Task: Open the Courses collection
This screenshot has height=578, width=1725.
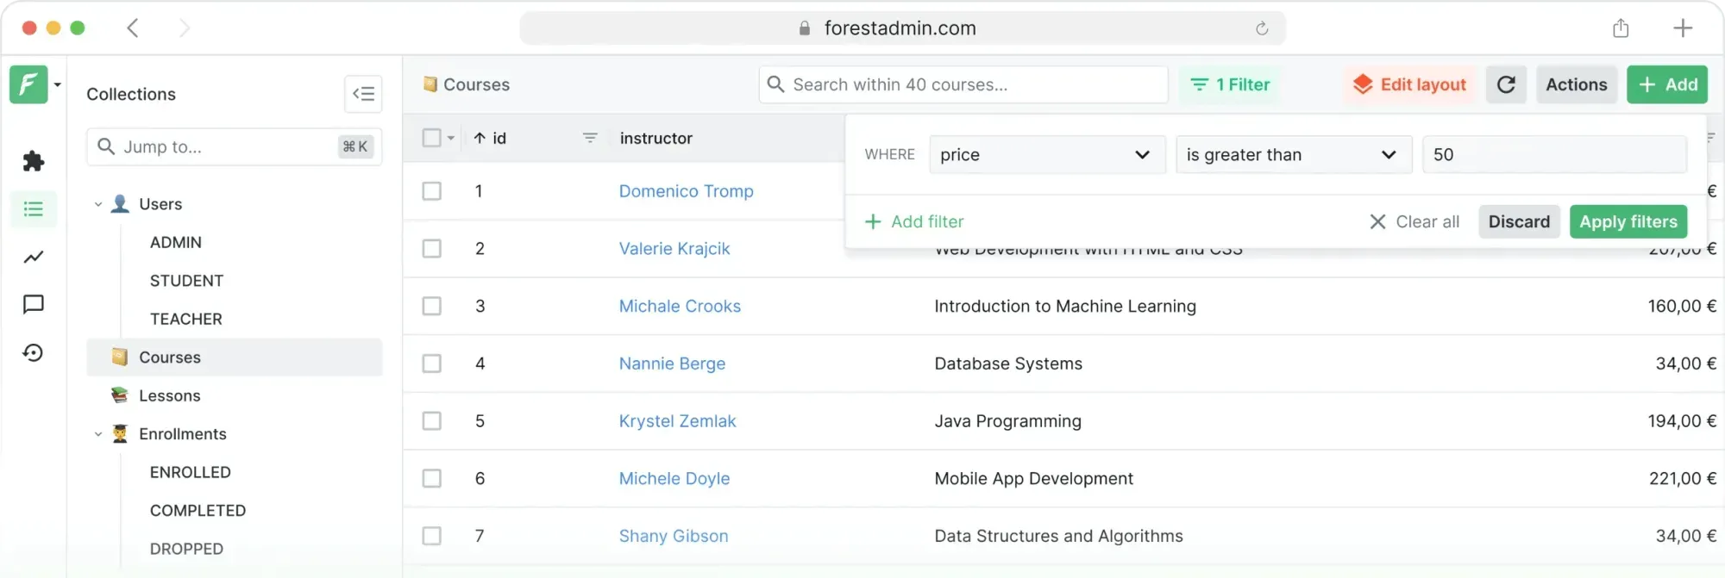Action: click(x=235, y=357)
